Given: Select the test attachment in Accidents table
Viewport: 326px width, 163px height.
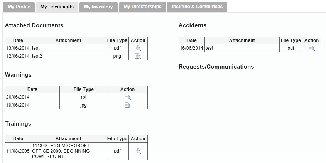Looking at the screenshot, I should [209, 48].
